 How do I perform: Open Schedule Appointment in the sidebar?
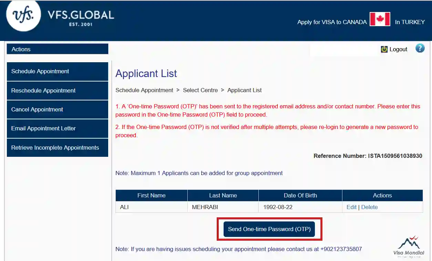(x=58, y=72)
